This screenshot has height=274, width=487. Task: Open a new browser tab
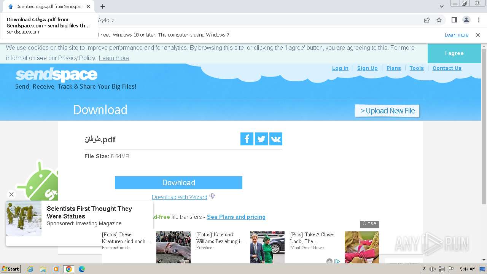point(103,6)
